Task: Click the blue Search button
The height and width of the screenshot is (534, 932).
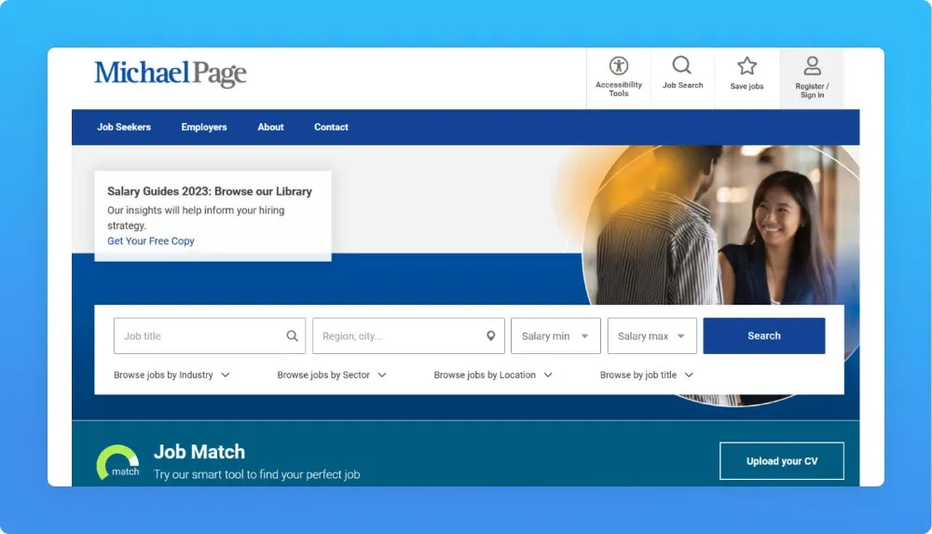Action: pyautogui.click(x=764, y=336)
